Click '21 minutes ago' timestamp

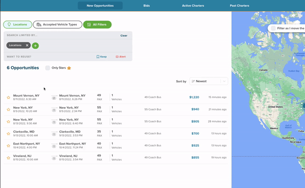pos(217,109)
